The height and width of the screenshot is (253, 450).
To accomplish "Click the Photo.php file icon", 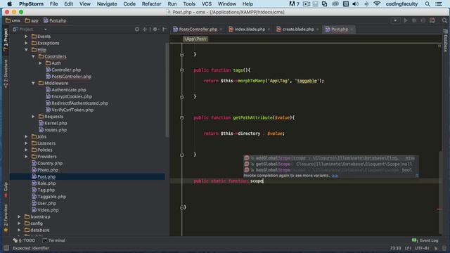I will [34, 170].
